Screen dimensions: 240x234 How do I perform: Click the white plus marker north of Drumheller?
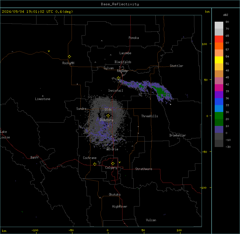(170, 104)
